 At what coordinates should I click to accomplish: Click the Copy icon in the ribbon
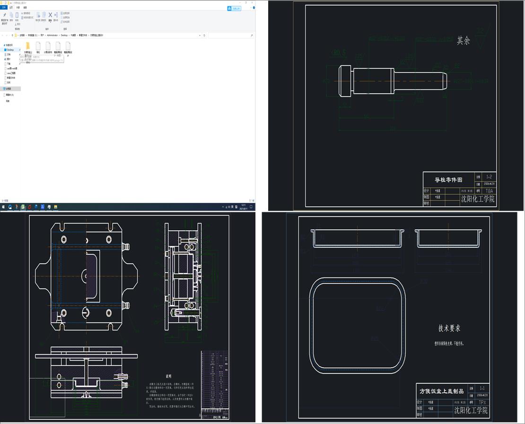pos(10,16)
